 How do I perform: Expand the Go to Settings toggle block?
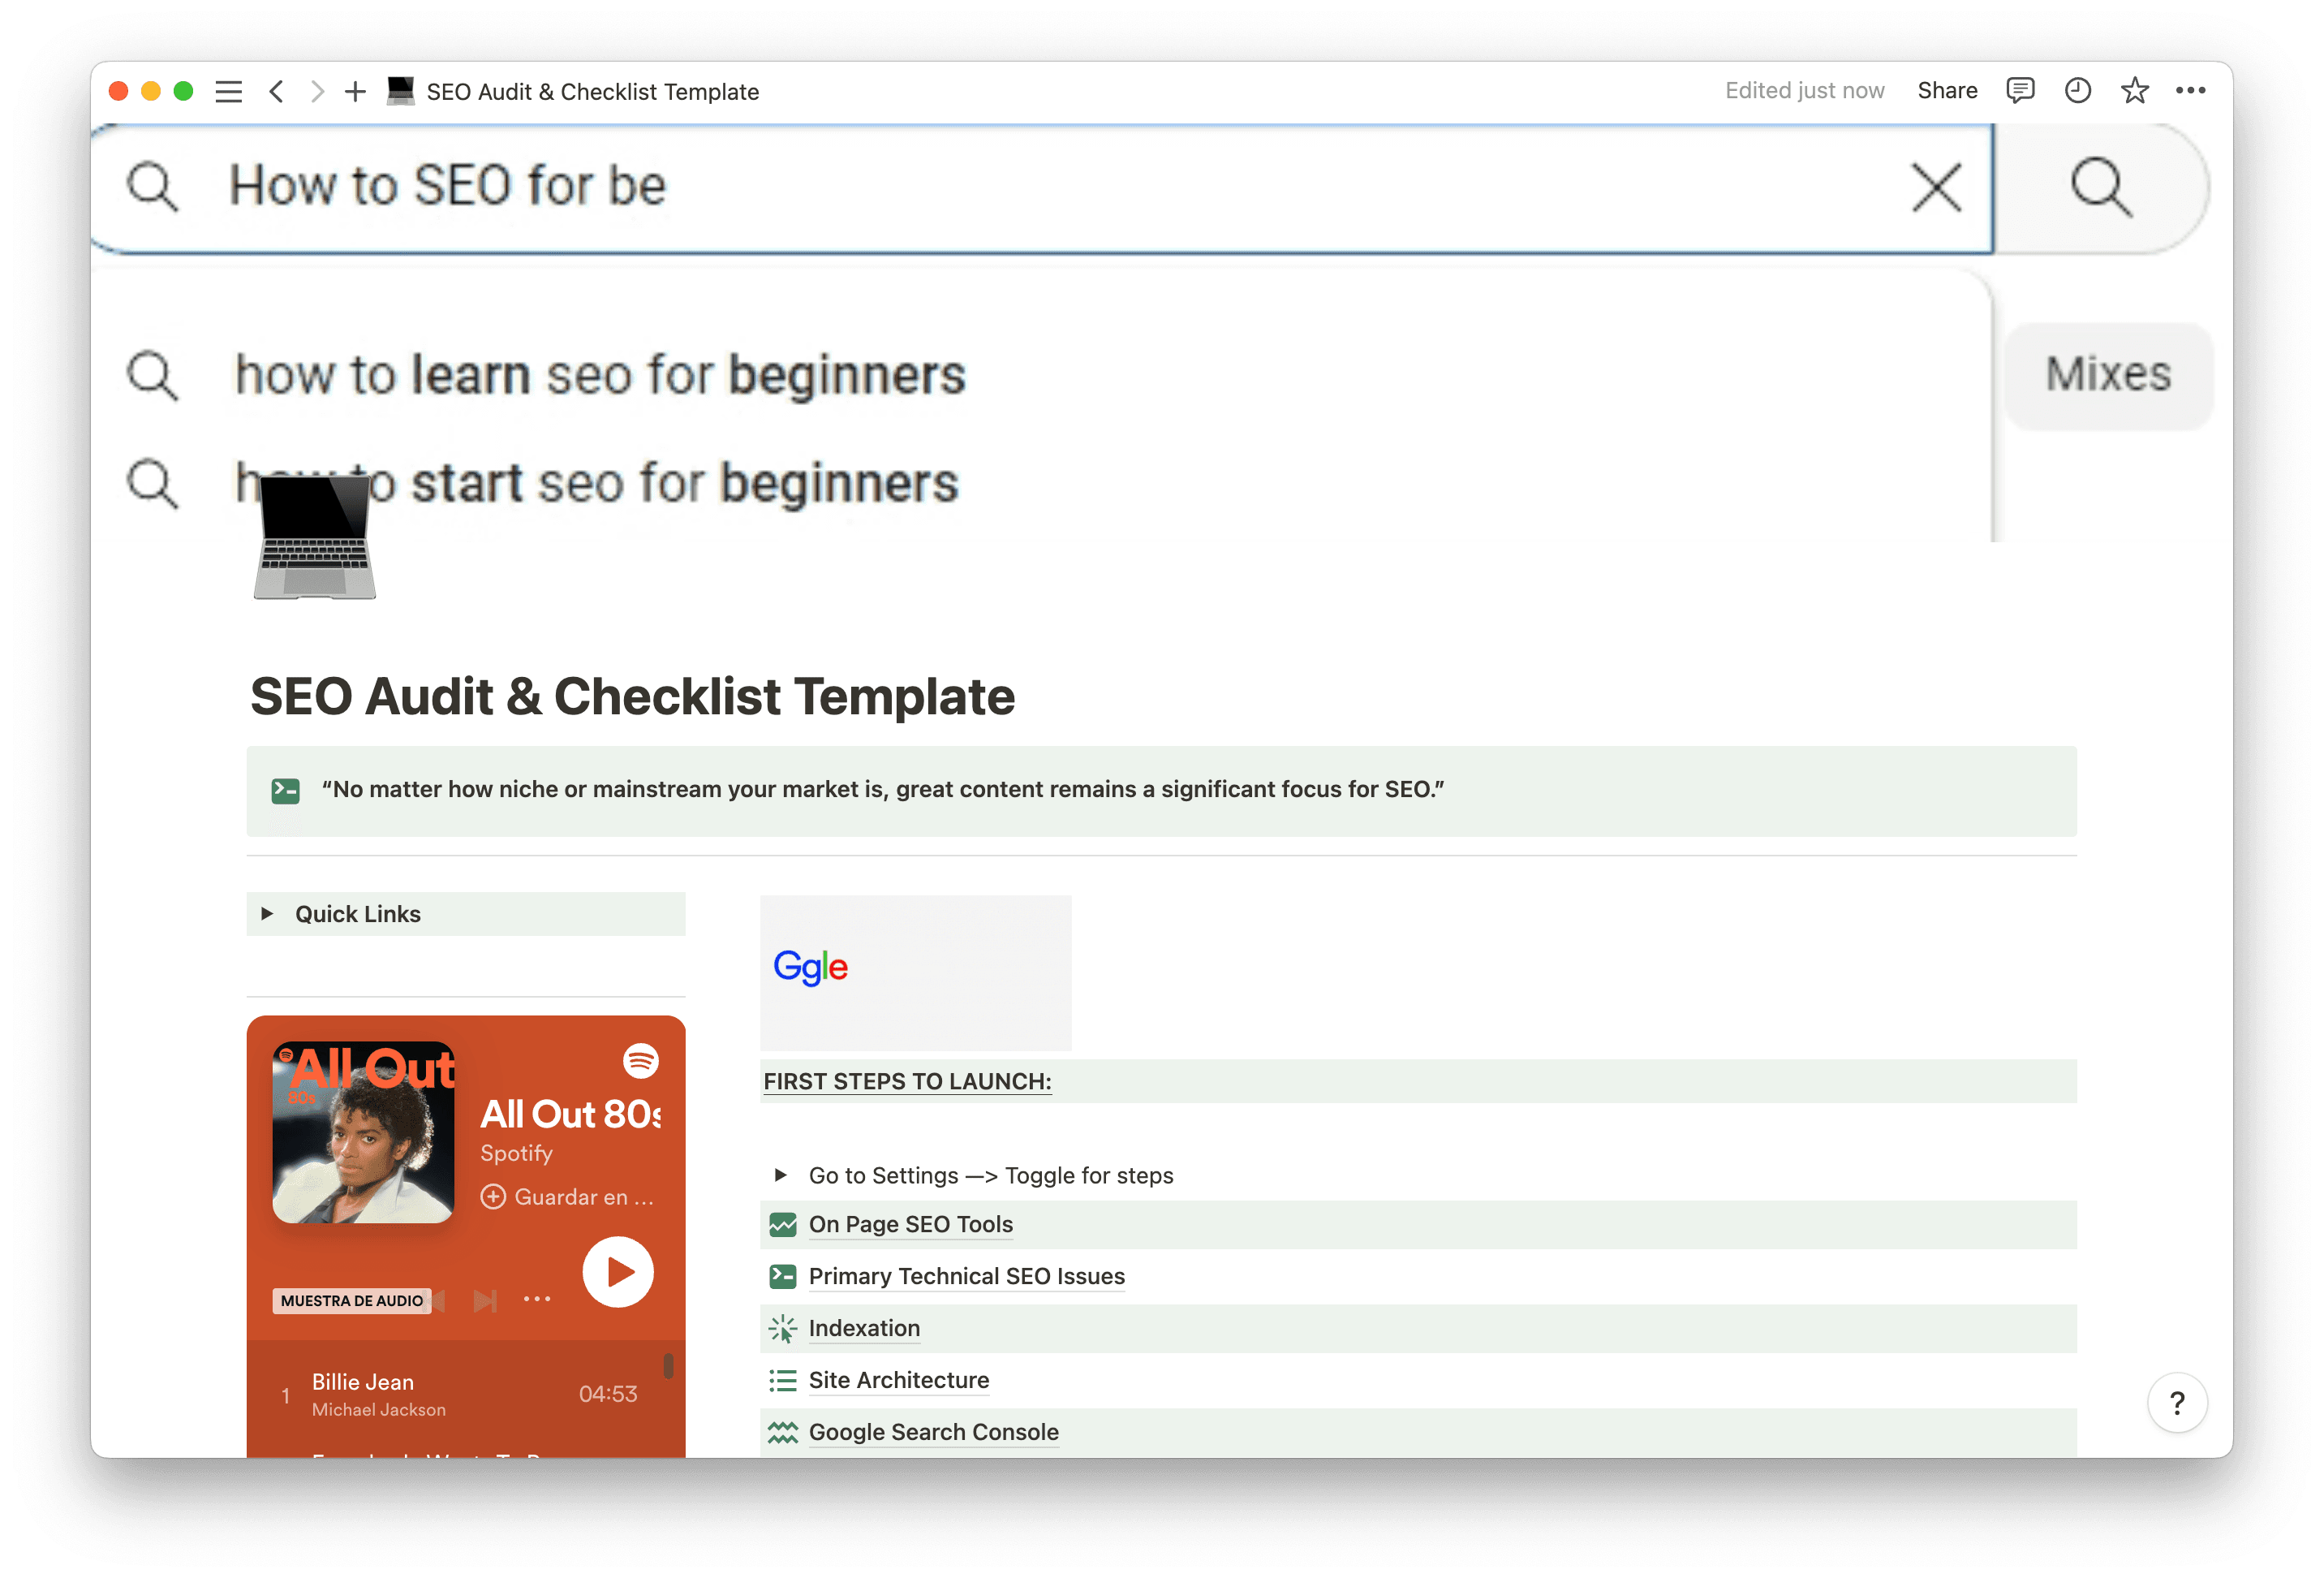coord(782,1175)
